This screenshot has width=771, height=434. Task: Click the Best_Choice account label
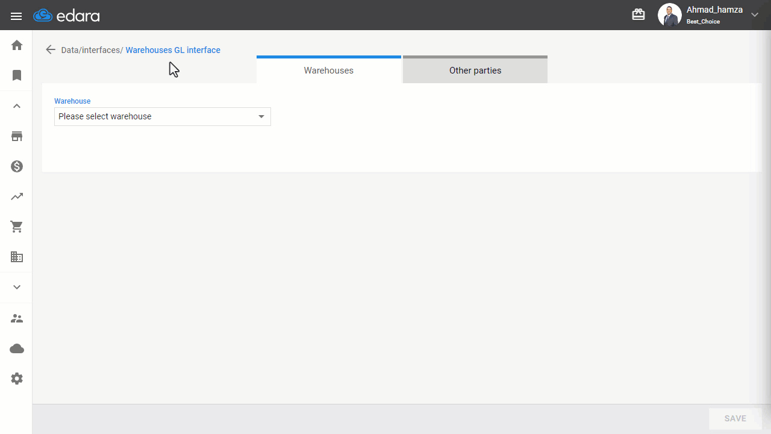tap(703, 22)
